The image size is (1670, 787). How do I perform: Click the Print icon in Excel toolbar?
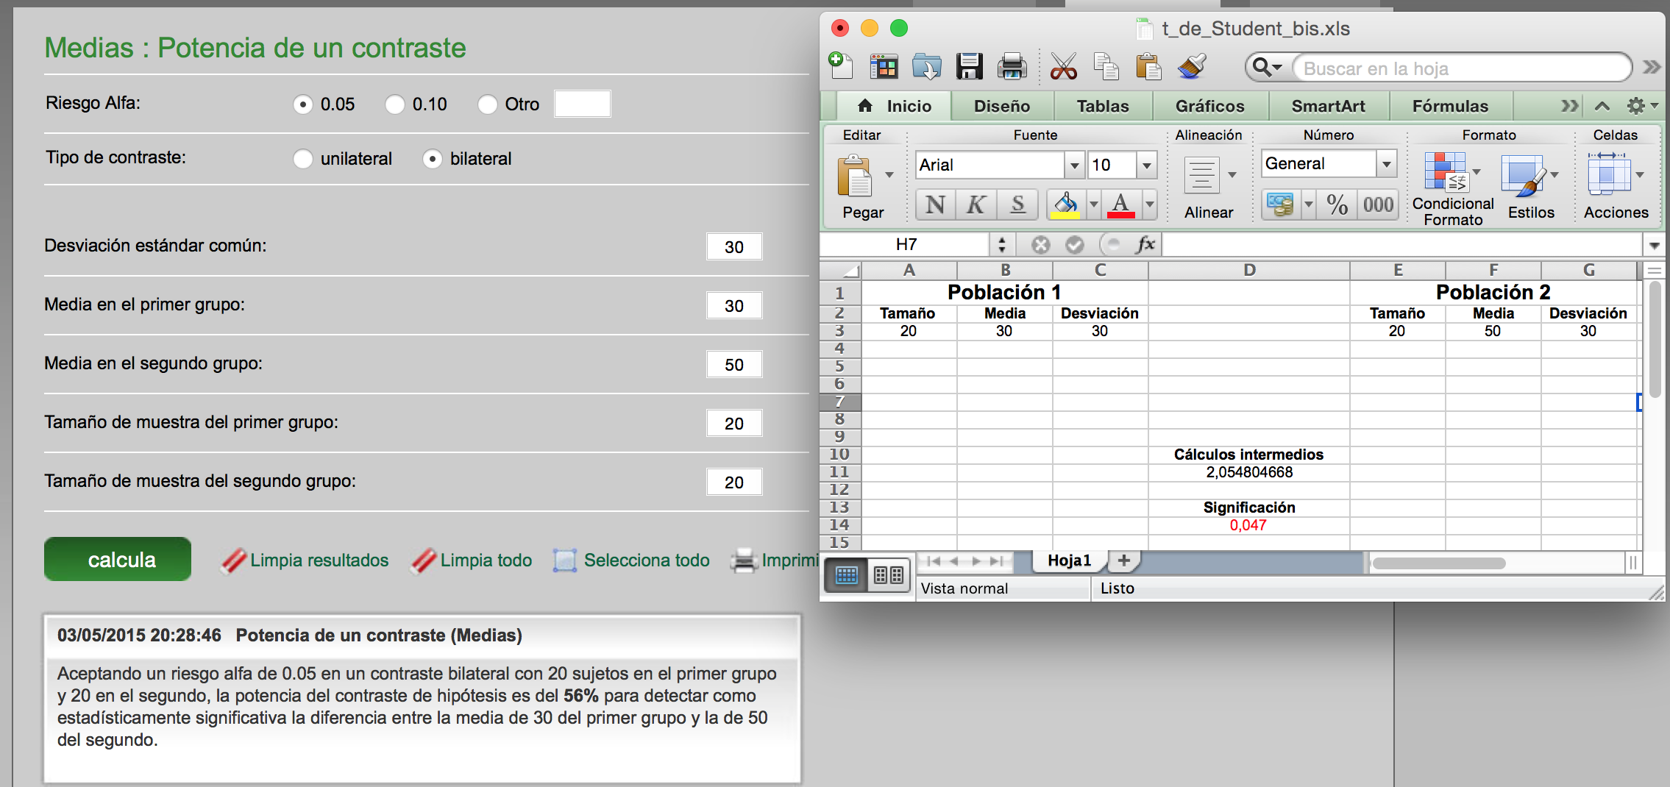click(1012, 67)
